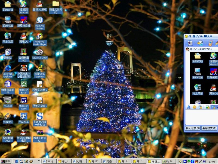
Task: Start video chat with webcam icon
Action: coord(189,43)
